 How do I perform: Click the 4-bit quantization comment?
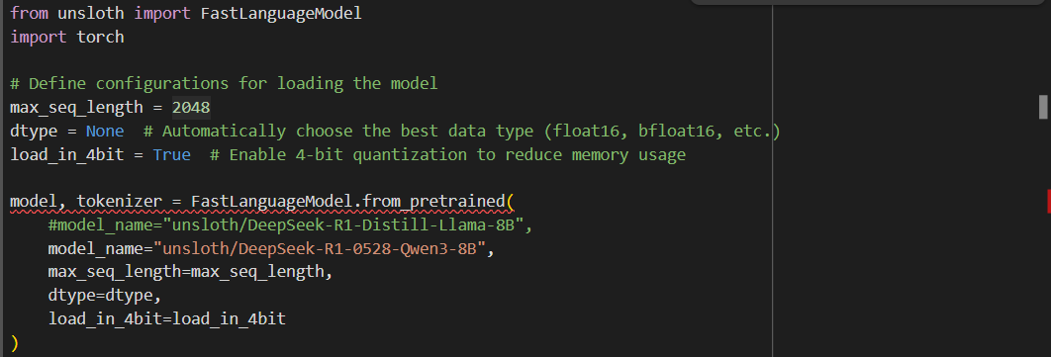(x=447, y=154)
